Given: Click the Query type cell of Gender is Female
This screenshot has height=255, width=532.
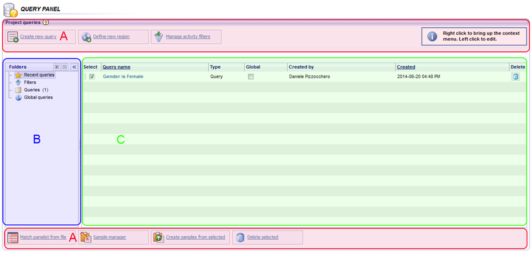Looking at the screenshot, I should click(217, 77).
